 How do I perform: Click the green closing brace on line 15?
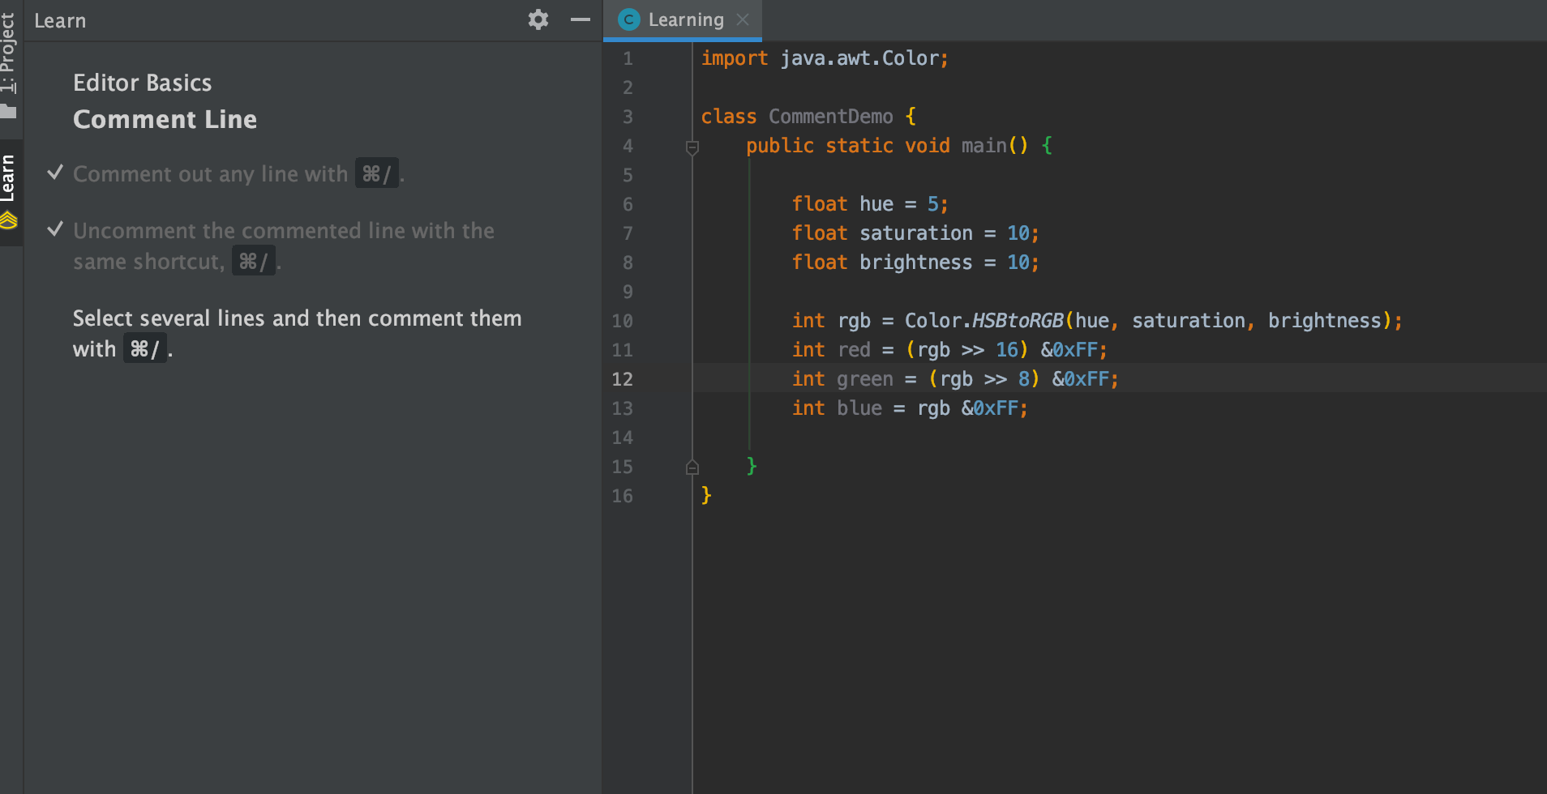coord(752,466)
